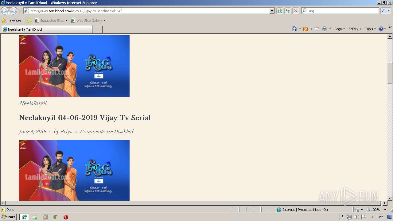The image size is (393, 221).
Task: Click the vertical scrollbar up arrow
Action: (390, 36)
